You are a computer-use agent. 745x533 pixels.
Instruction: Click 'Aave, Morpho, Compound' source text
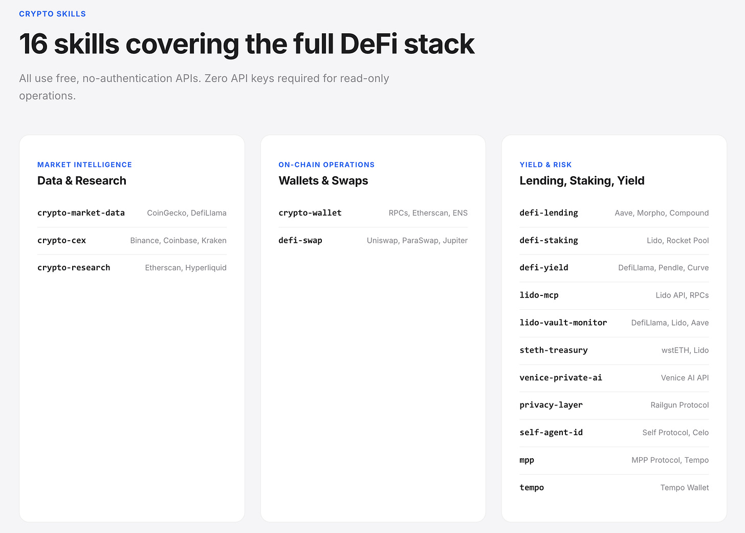click(x=662, y=213)
